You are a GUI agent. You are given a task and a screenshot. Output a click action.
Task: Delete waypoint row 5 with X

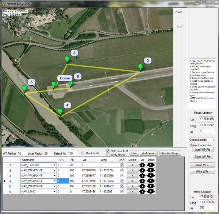coord(132,186)
